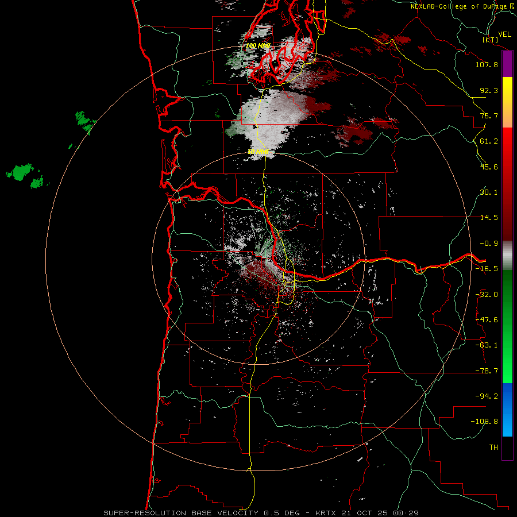The image size is (517, 517).
Task: Click the -78.7 velocity legend value
Action: click(x=487, y=371)
